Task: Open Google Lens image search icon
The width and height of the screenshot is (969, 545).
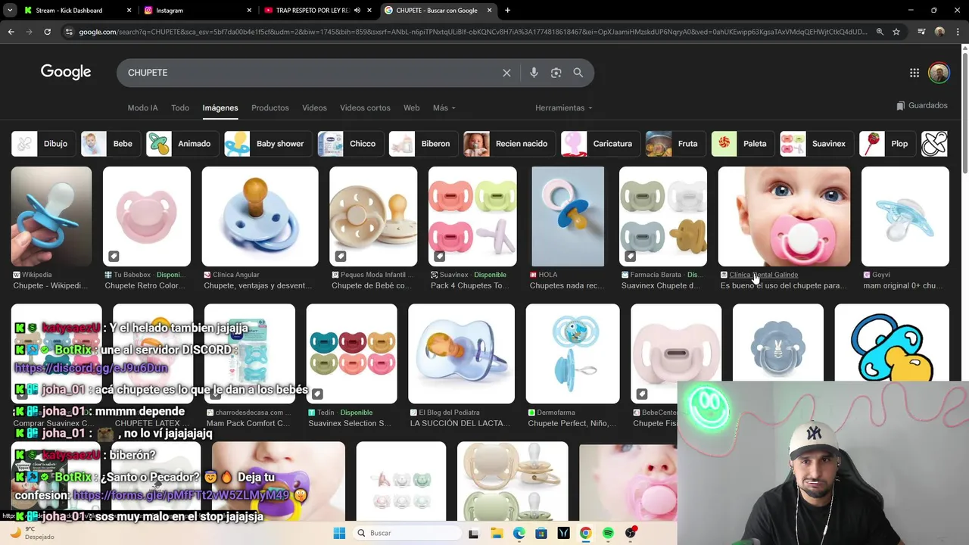Action: pyautogui.click(x=556, y=73)
